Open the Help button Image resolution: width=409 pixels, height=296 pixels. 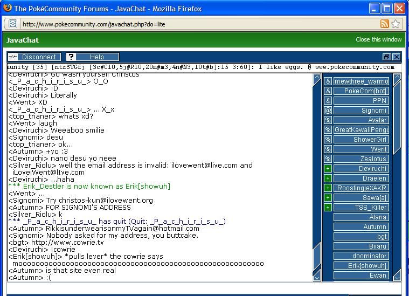[93, 57]
